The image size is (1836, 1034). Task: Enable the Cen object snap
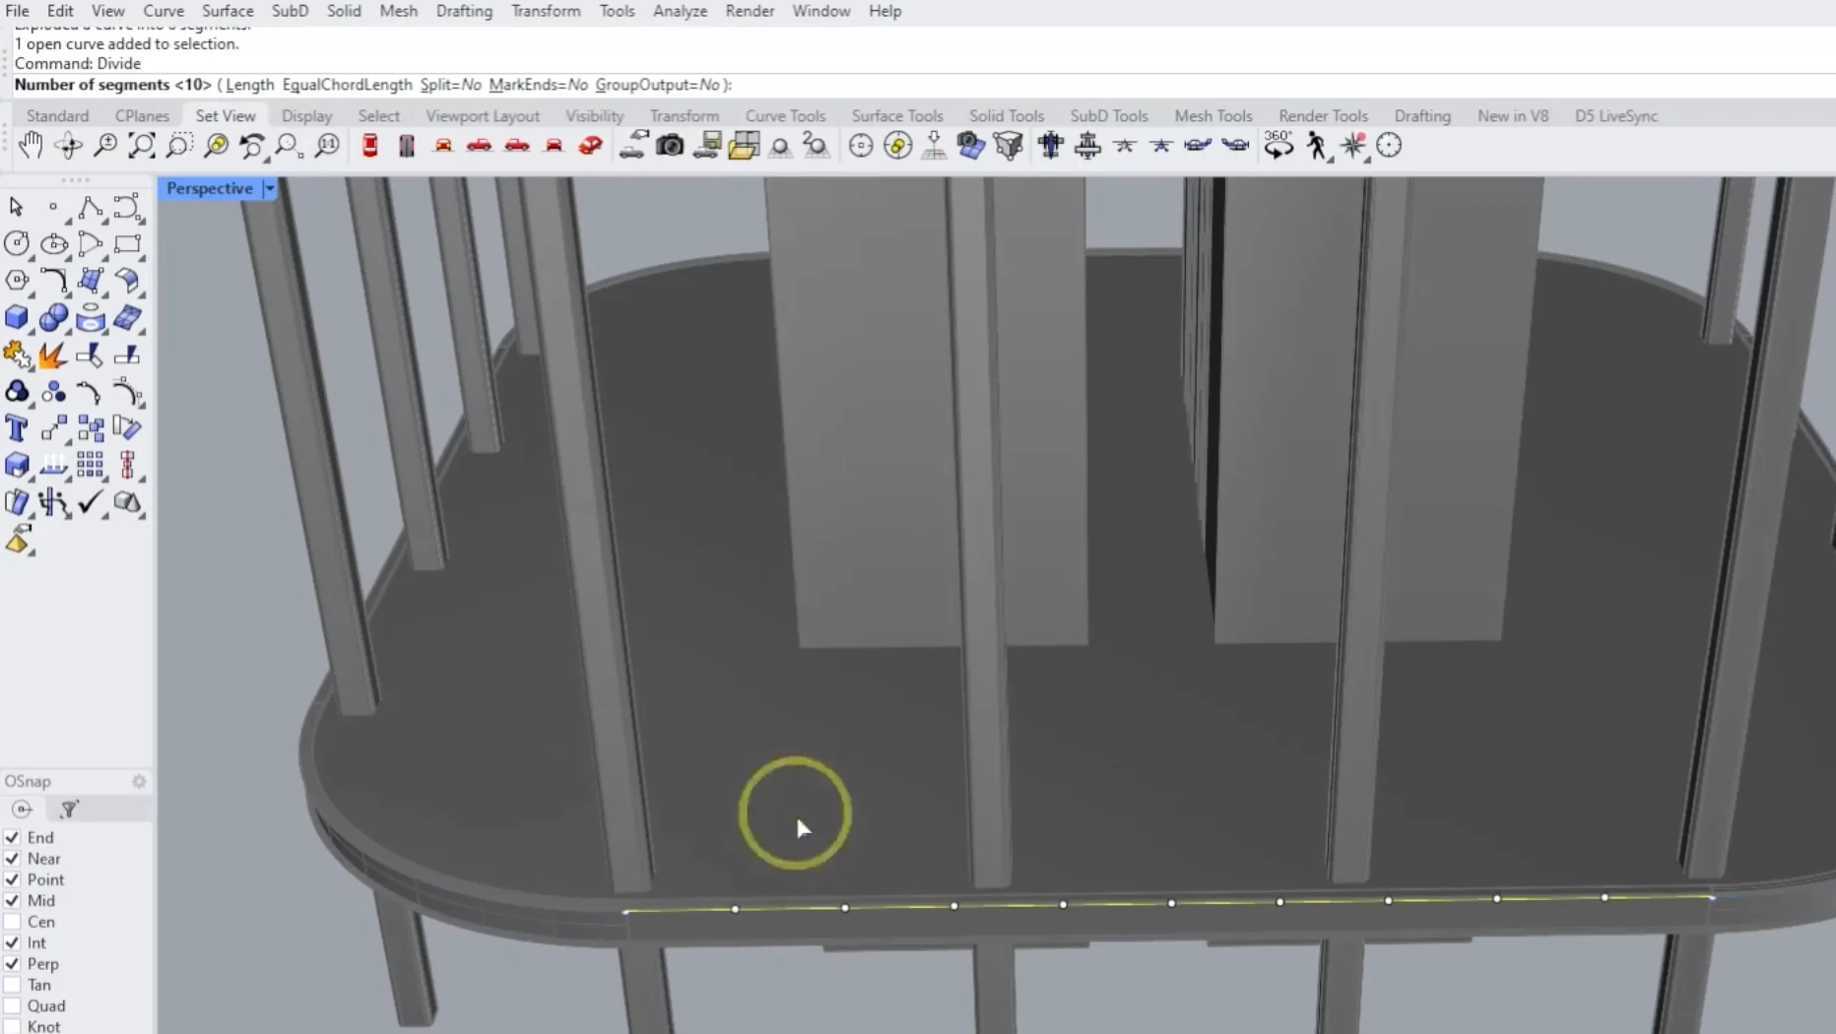coord(13,922)
